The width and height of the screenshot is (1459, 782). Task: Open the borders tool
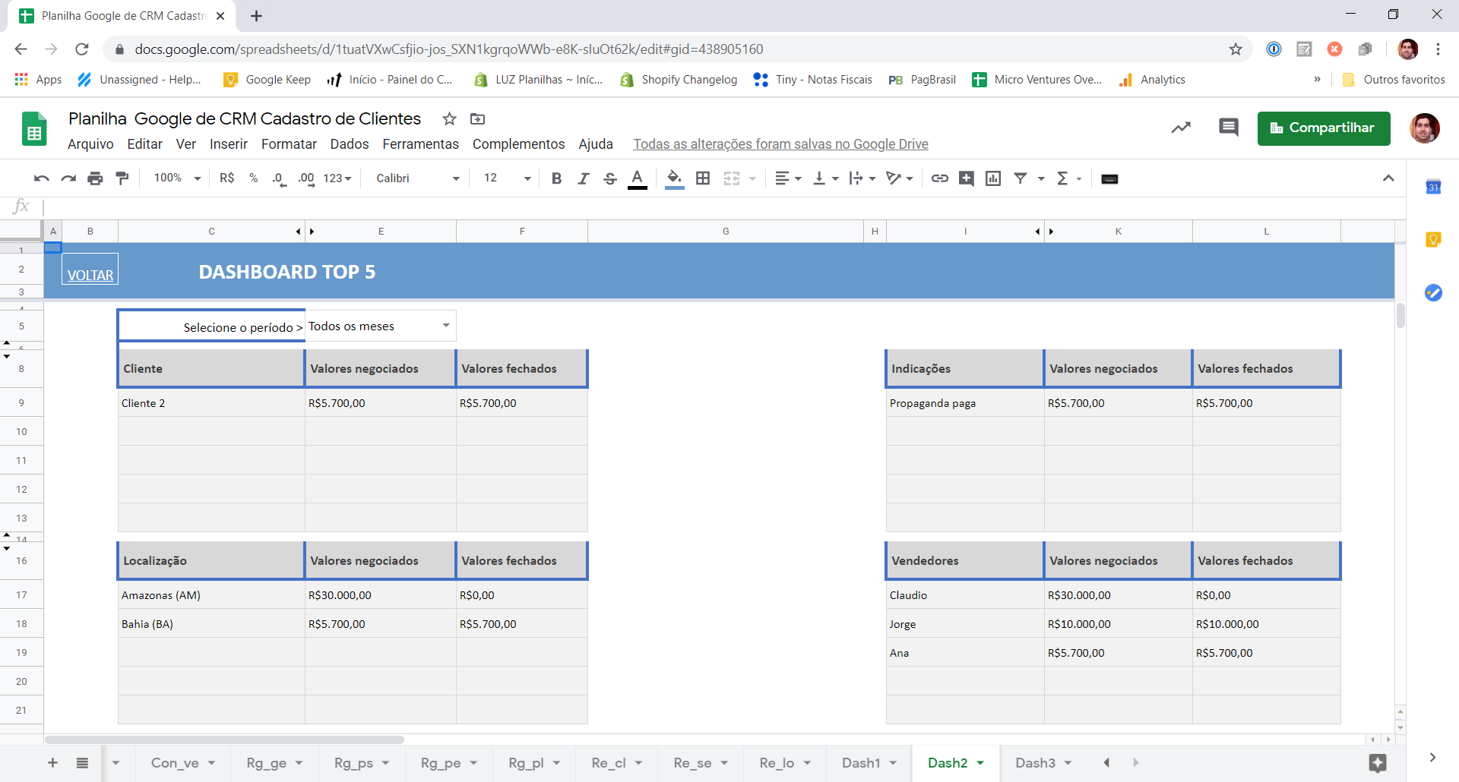tap(703, 178)
